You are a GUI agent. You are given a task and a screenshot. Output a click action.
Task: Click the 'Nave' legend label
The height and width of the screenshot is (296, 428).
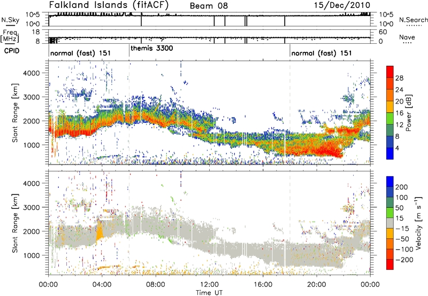click(407, 37)
